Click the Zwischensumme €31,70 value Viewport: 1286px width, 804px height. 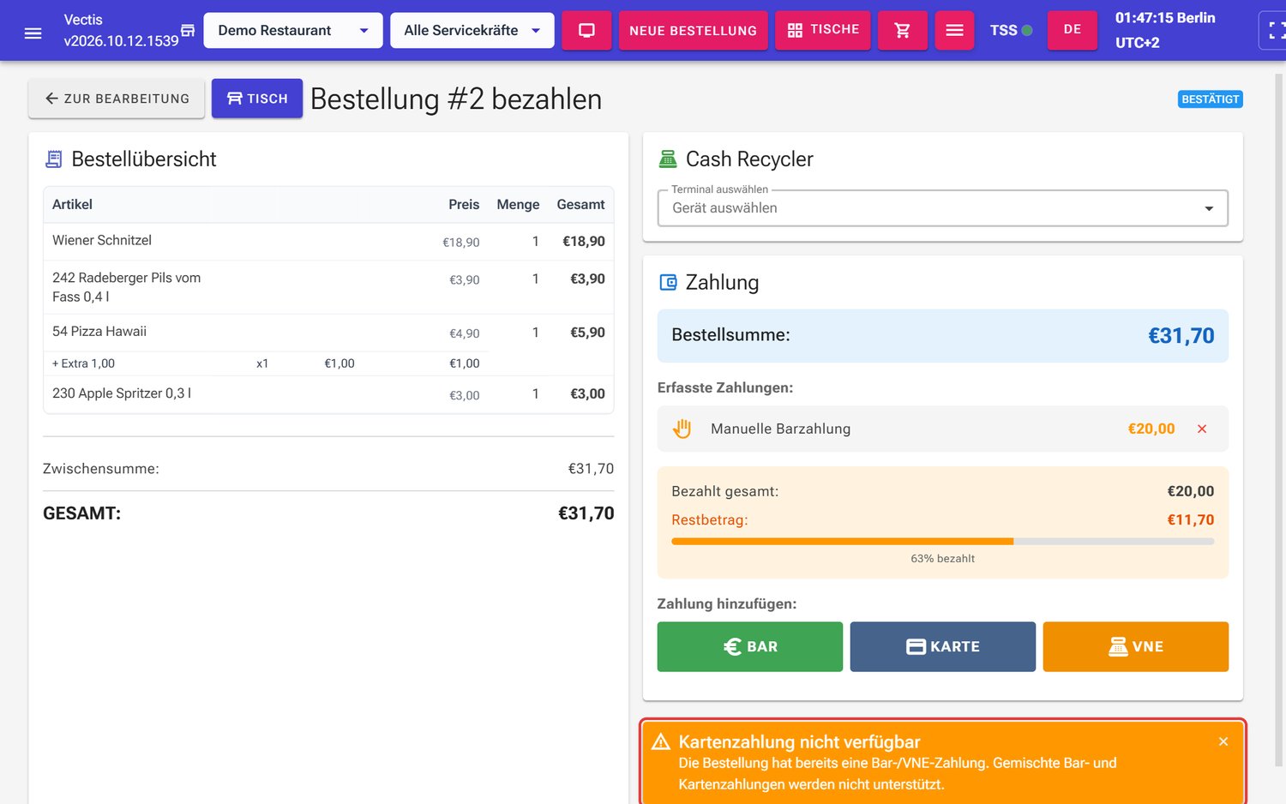[591, 469]
